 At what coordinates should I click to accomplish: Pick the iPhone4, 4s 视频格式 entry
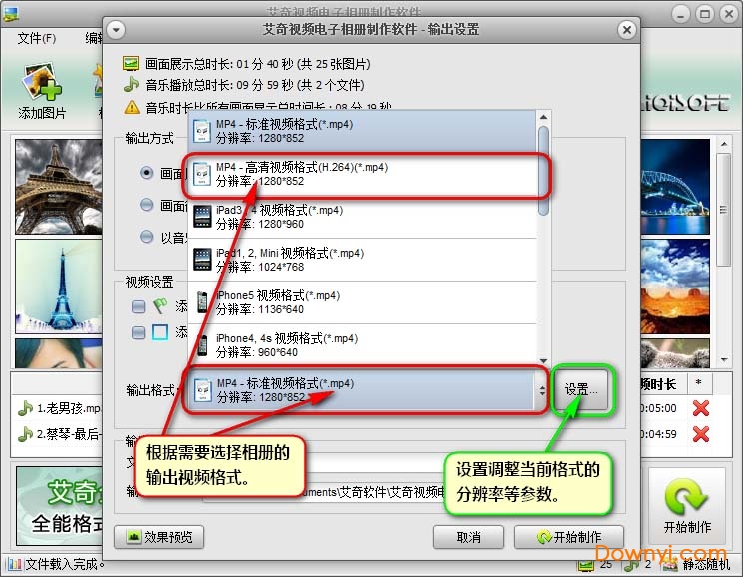363,345
